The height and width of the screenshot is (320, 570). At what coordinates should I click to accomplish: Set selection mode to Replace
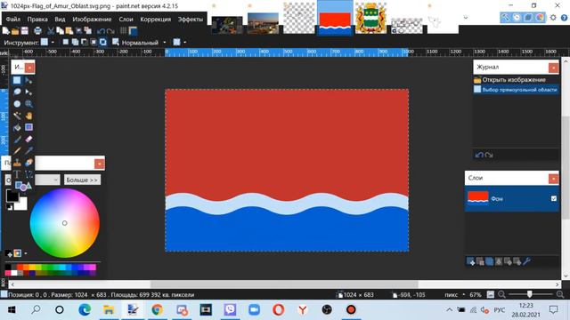[x=65, y=42]
